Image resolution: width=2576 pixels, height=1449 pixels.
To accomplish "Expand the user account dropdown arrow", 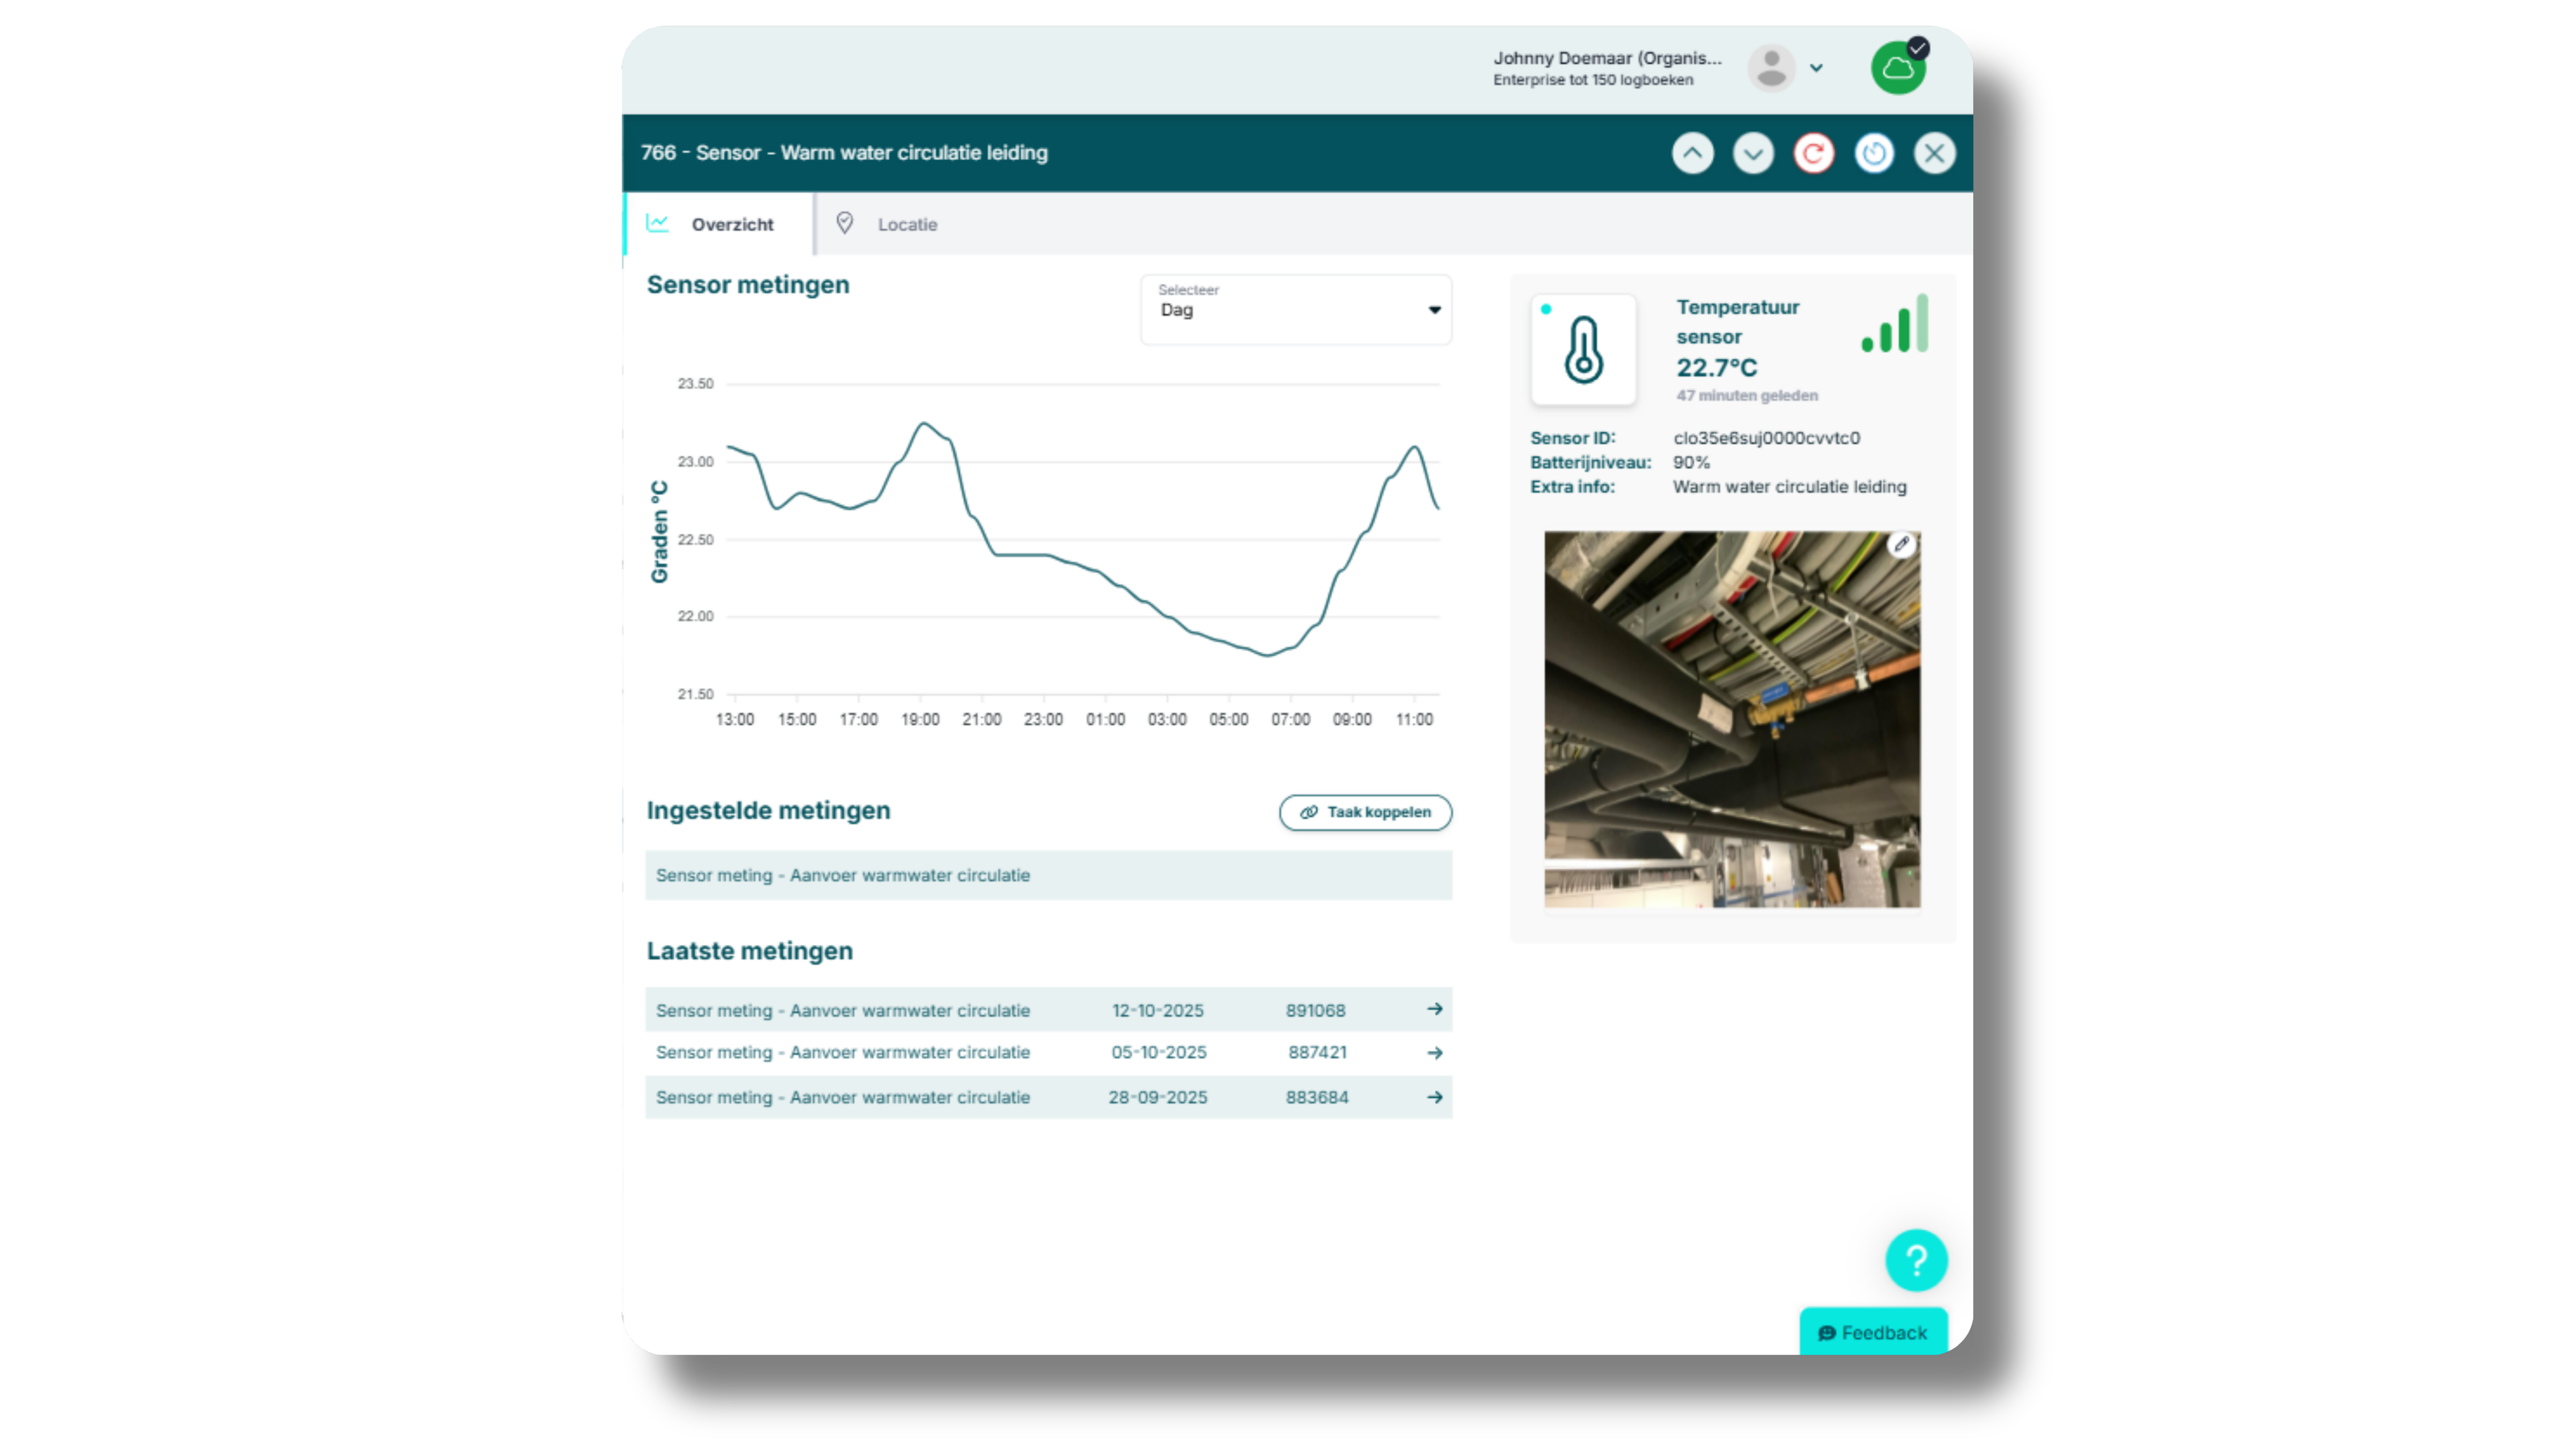I will 1816,68.
